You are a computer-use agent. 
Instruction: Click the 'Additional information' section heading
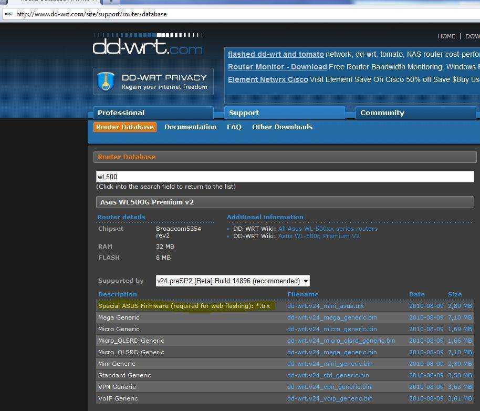(265, 217)
